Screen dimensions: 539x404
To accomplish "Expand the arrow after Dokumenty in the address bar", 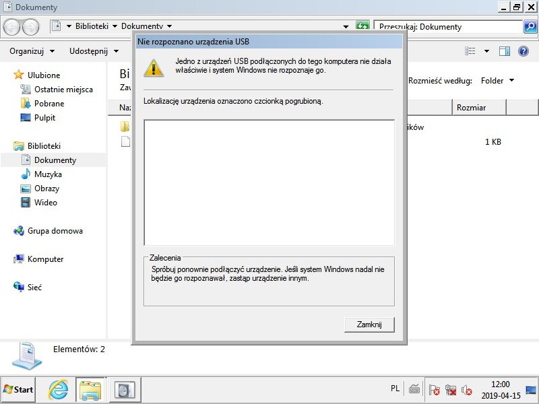I will 170,26.
